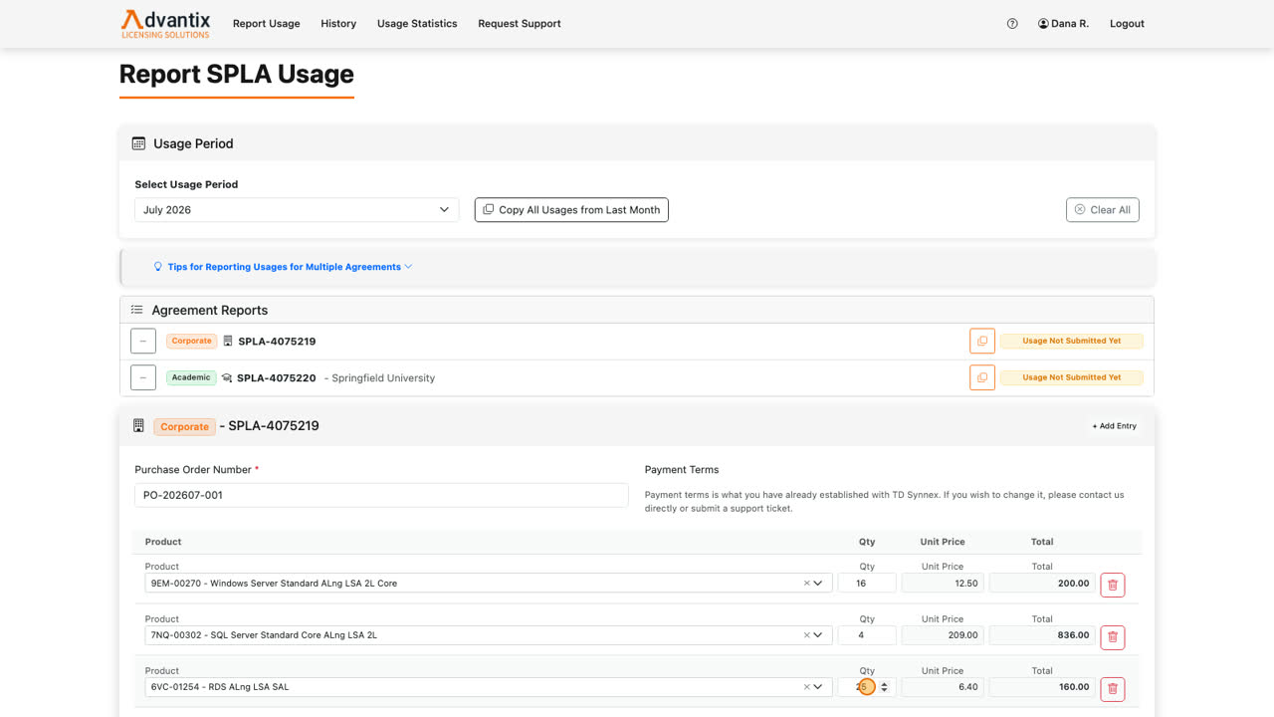Click the calendar icon beside Usage Period
The height and width of the screenshot is (717, 1274).
[x=138, y=143]
